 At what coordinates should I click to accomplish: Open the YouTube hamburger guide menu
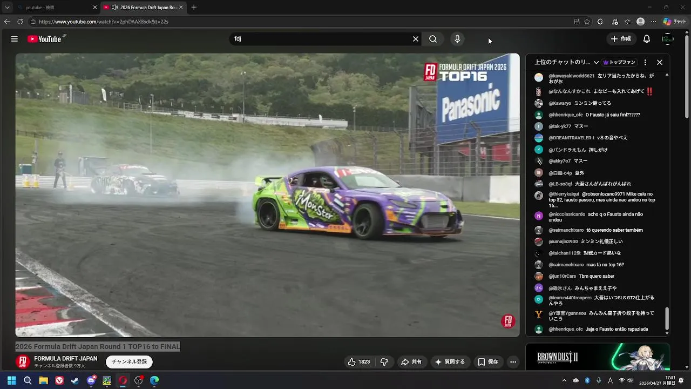pyautogui.click(x=15, y=39)
